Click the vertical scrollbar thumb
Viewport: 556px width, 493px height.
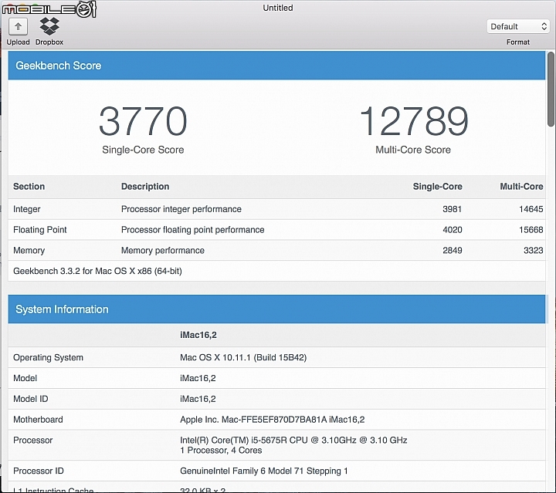(x=551, y=89)
